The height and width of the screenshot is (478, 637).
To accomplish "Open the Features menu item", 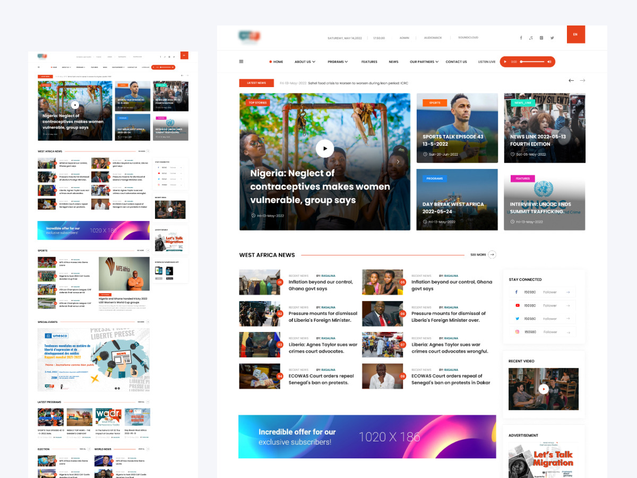I will pos(369,62).
